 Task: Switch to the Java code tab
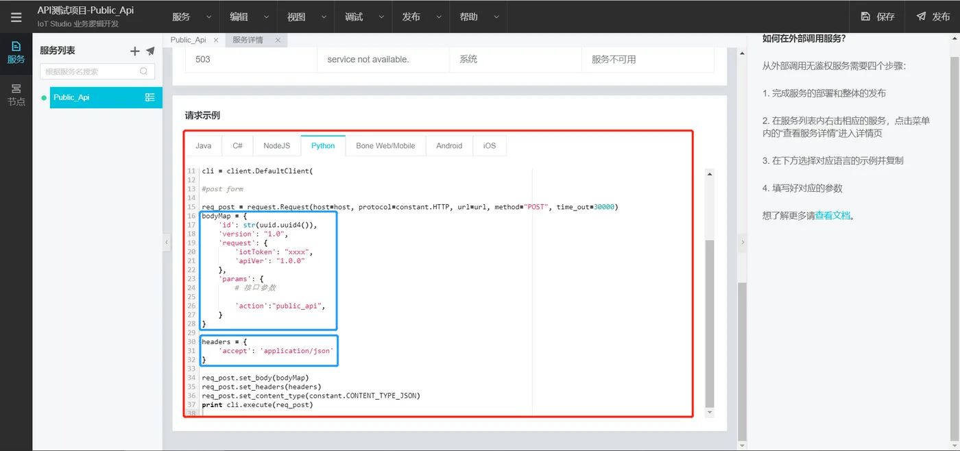click(x=204, y=145)
